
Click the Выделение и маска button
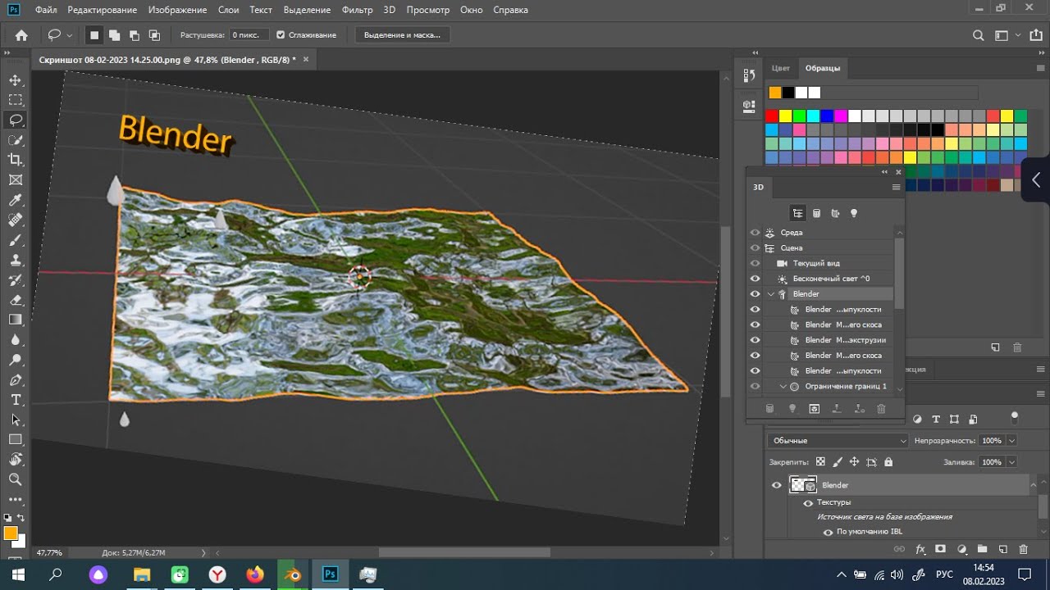402,35
